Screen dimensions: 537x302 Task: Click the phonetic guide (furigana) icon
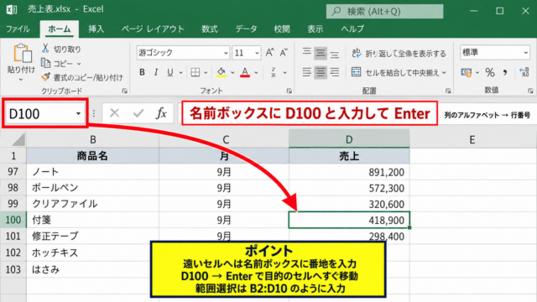[274, 72]
